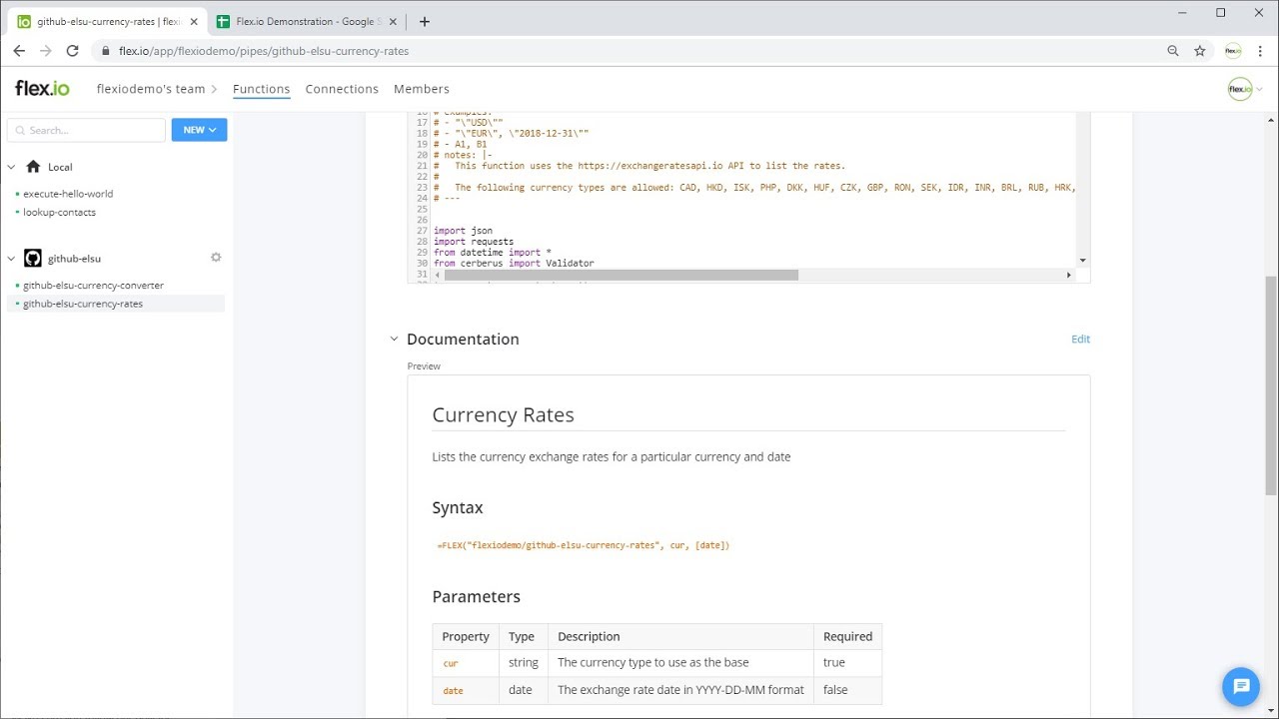Viewport: 1279px width, 719px height.
Task: Open Chrome three-dot menu
Action: coord(1259,51)
